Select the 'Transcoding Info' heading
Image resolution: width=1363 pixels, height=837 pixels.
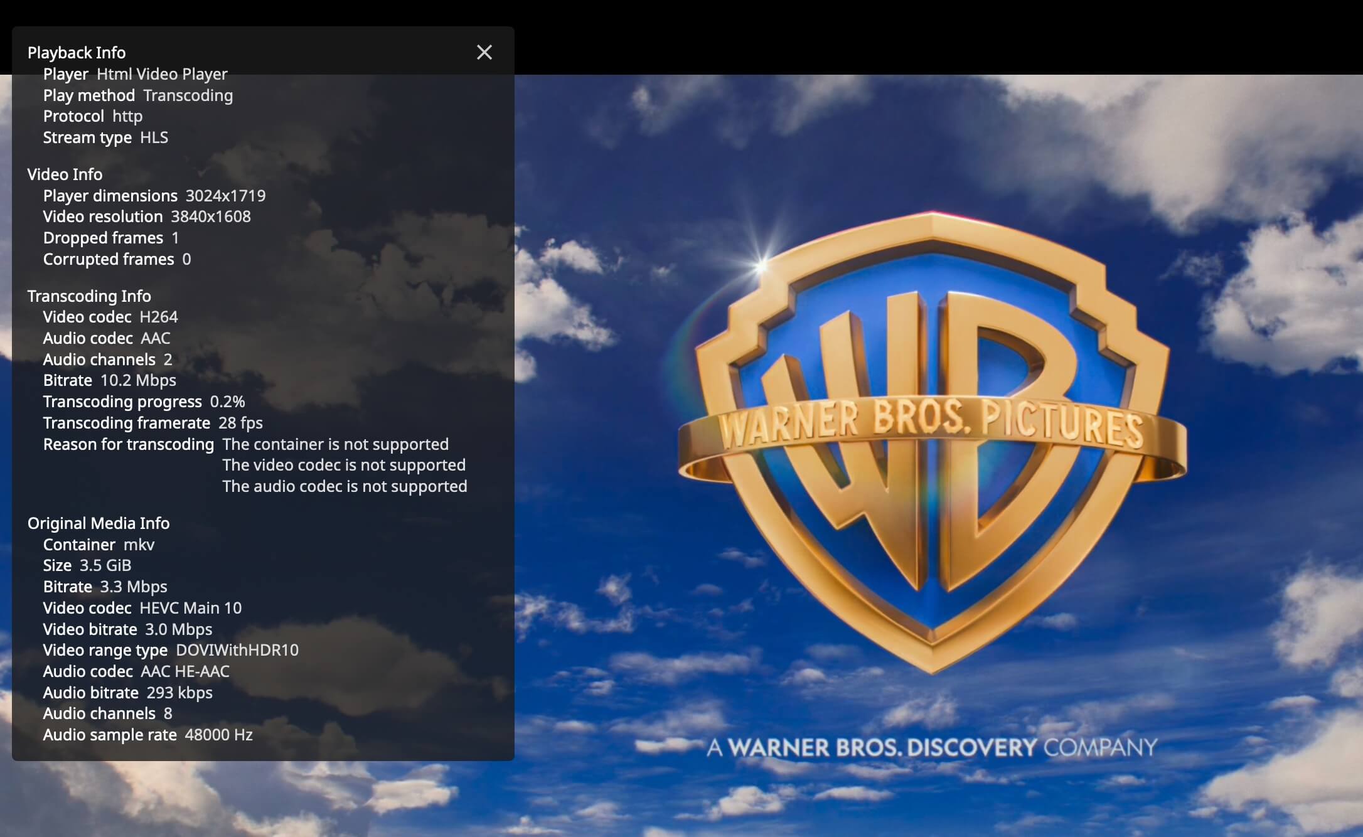click(89, 296)
